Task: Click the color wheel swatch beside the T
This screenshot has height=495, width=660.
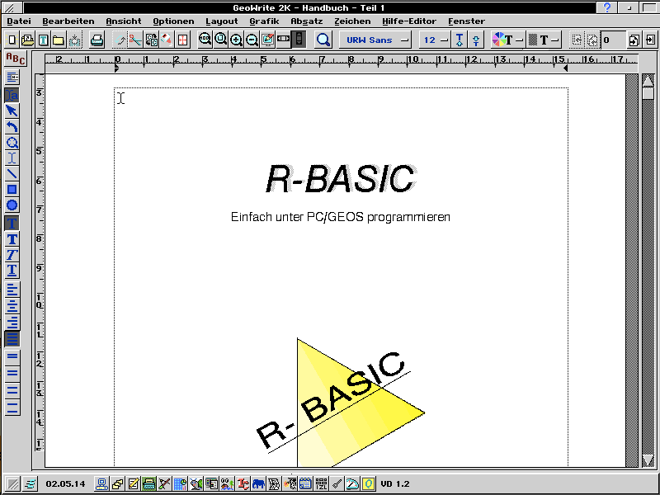Action: click(498, 39)
